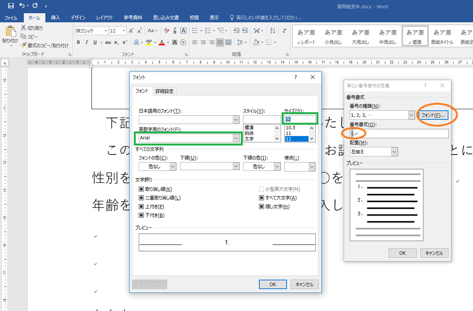Screen dimensions: 473x311
Task: Select 10.5 in the サイズ list
Action: 291,128
